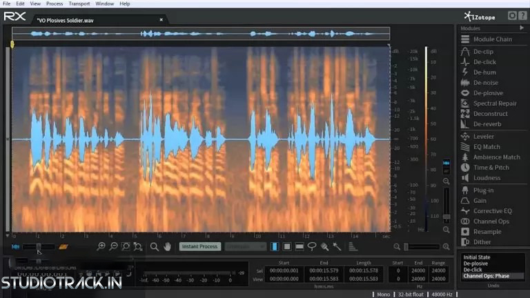Image resolution: width=530 pixels, height=298 pixels.
Task: Click vertical zoom-out magnifier below amplitude slider
Action: click(446, 230)
